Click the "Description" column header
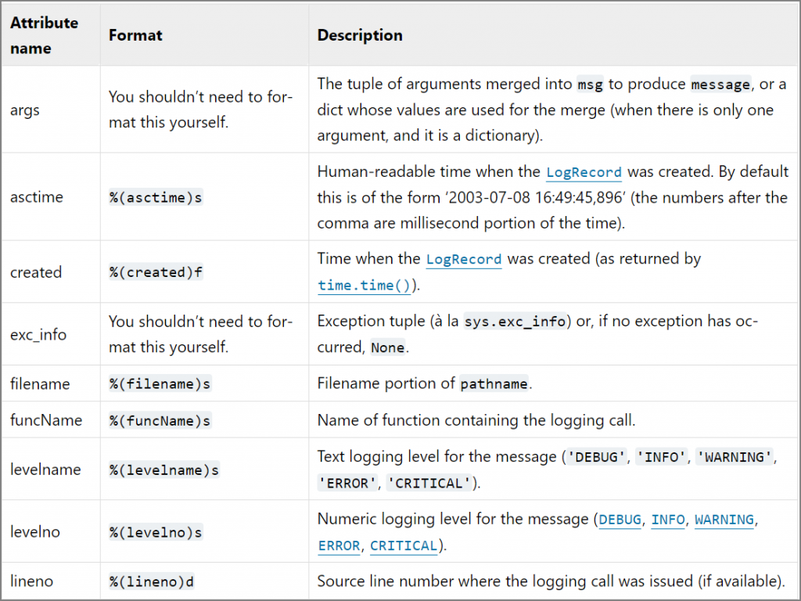801x601 pixels. pos(360,35)
